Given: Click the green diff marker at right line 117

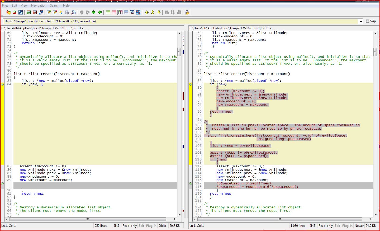Looking at the screenshot, I should (x=191, y=184).
